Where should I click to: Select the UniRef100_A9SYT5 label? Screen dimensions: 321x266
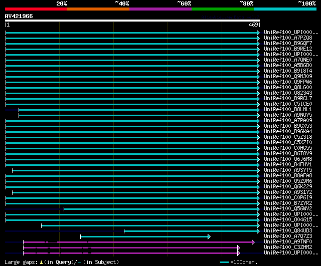point(288,170)
